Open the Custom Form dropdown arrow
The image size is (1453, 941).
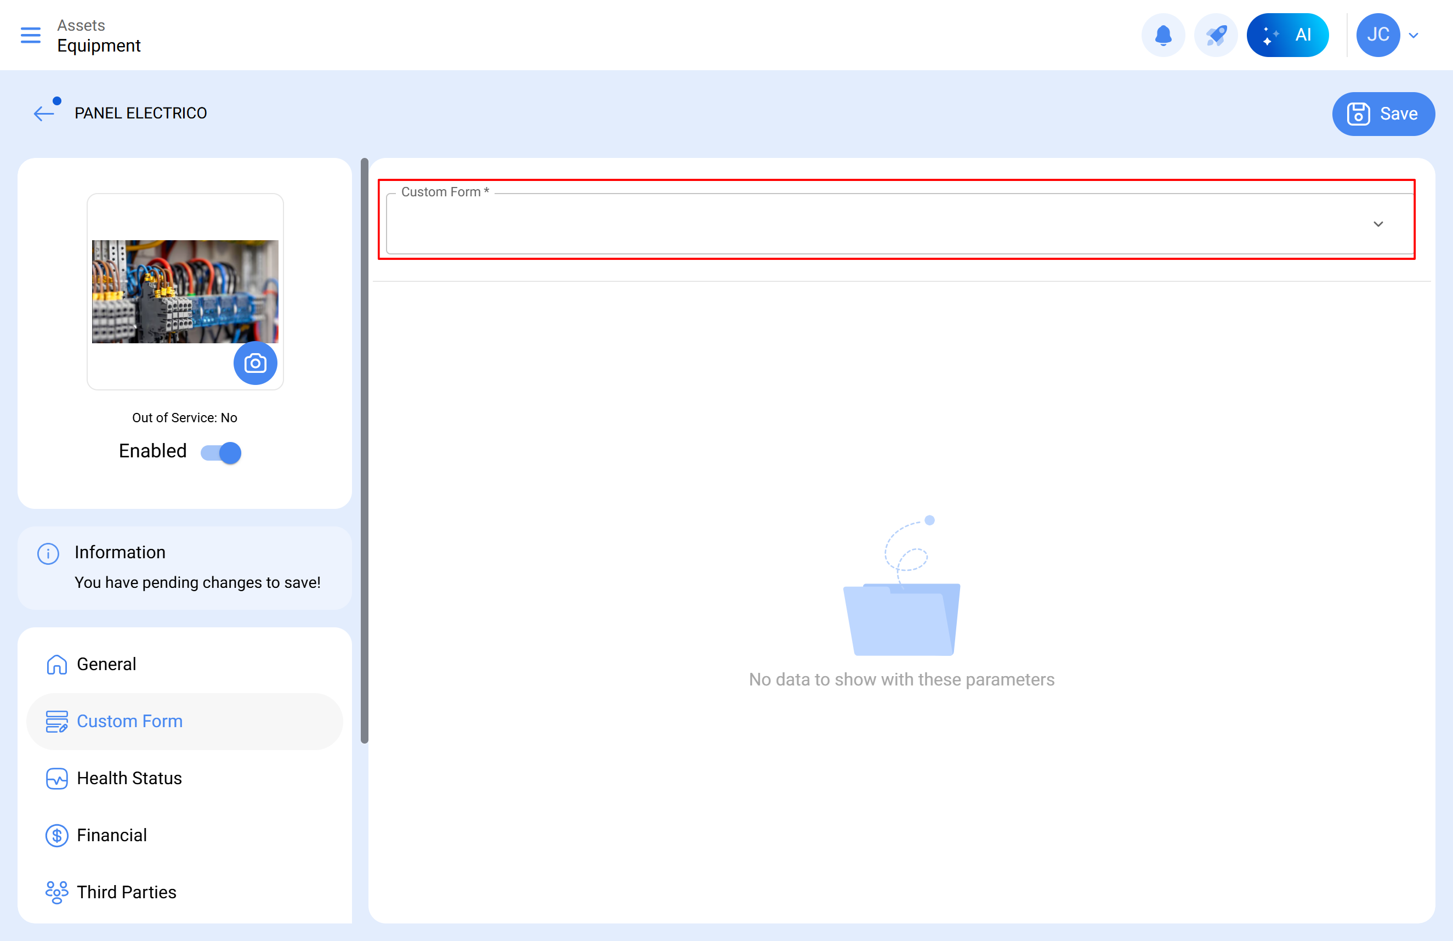pyautogui.click(x=1378, y=224)
